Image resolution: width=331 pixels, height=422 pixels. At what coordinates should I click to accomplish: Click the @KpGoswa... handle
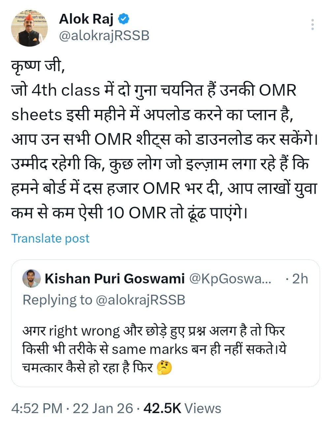[x=230, y=279]
